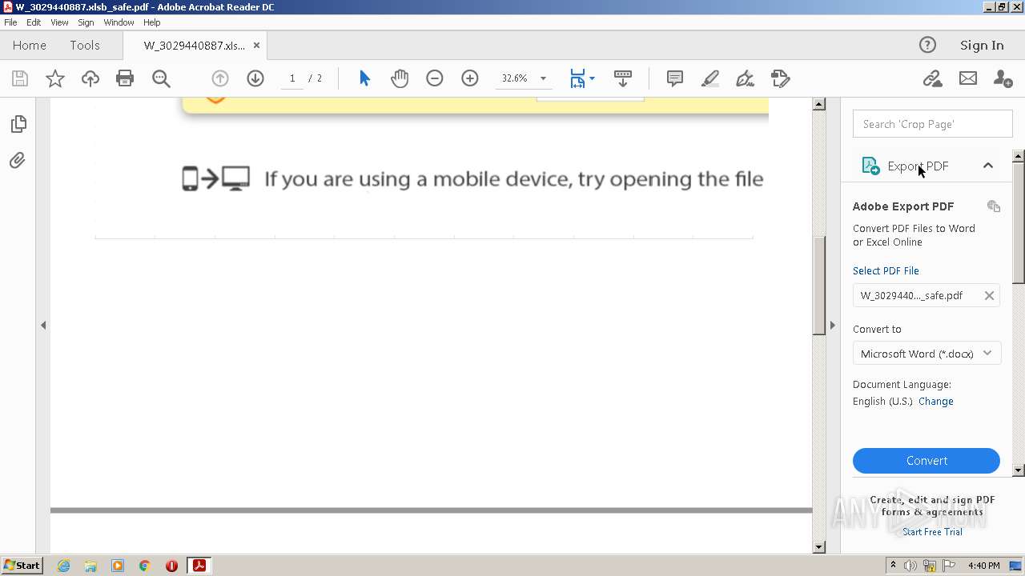Viewport: 1025px width, 576px height.
Task: Open the Stamp/more tools icon
Action: [x=781, y=78]
